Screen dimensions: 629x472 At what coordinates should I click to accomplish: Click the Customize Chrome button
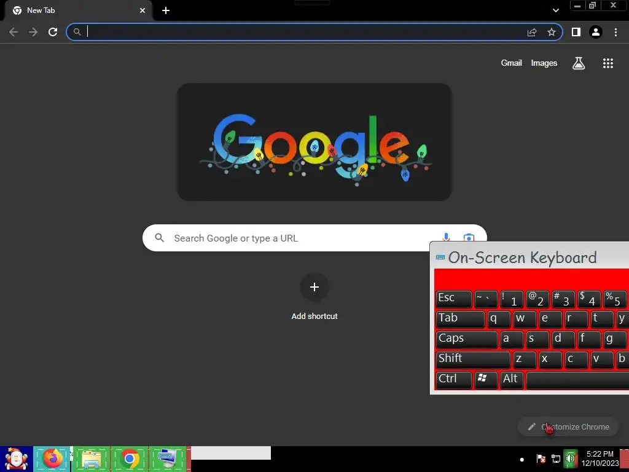click(x=568, y=427)
